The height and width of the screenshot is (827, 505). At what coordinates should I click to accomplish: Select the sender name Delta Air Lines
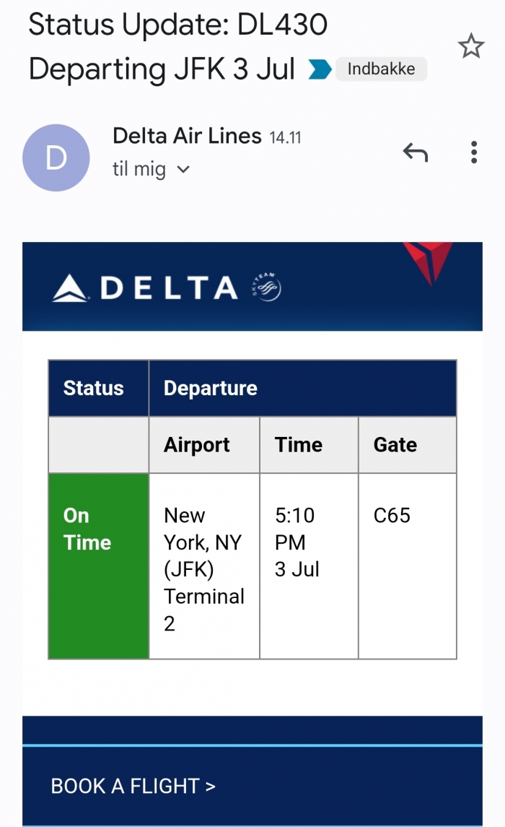tap(187, 136)
